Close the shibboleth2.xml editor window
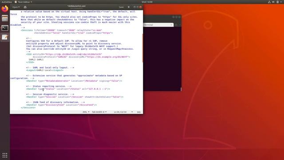The height and width of the screenshot is (160, 284). click(x=141, y=7)
